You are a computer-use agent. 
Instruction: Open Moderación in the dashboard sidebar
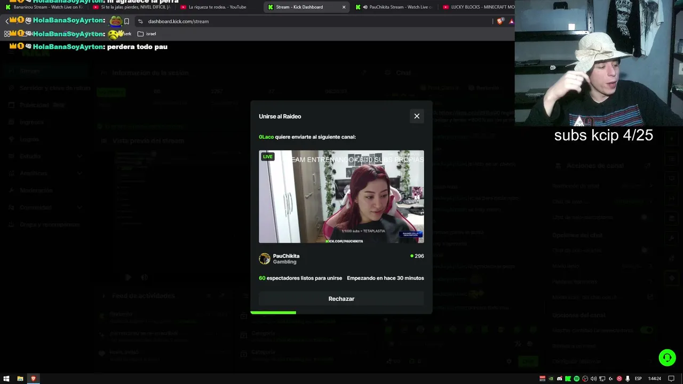click(36, 190)
